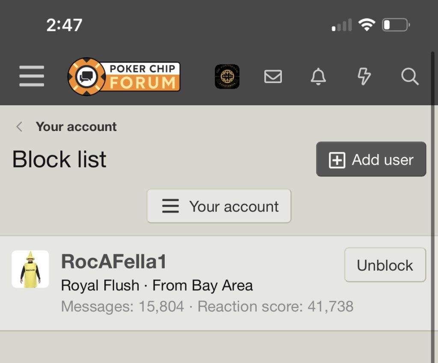Open RocAFella1's username profile link
The image size is (438, 363).
coord(114,262)
